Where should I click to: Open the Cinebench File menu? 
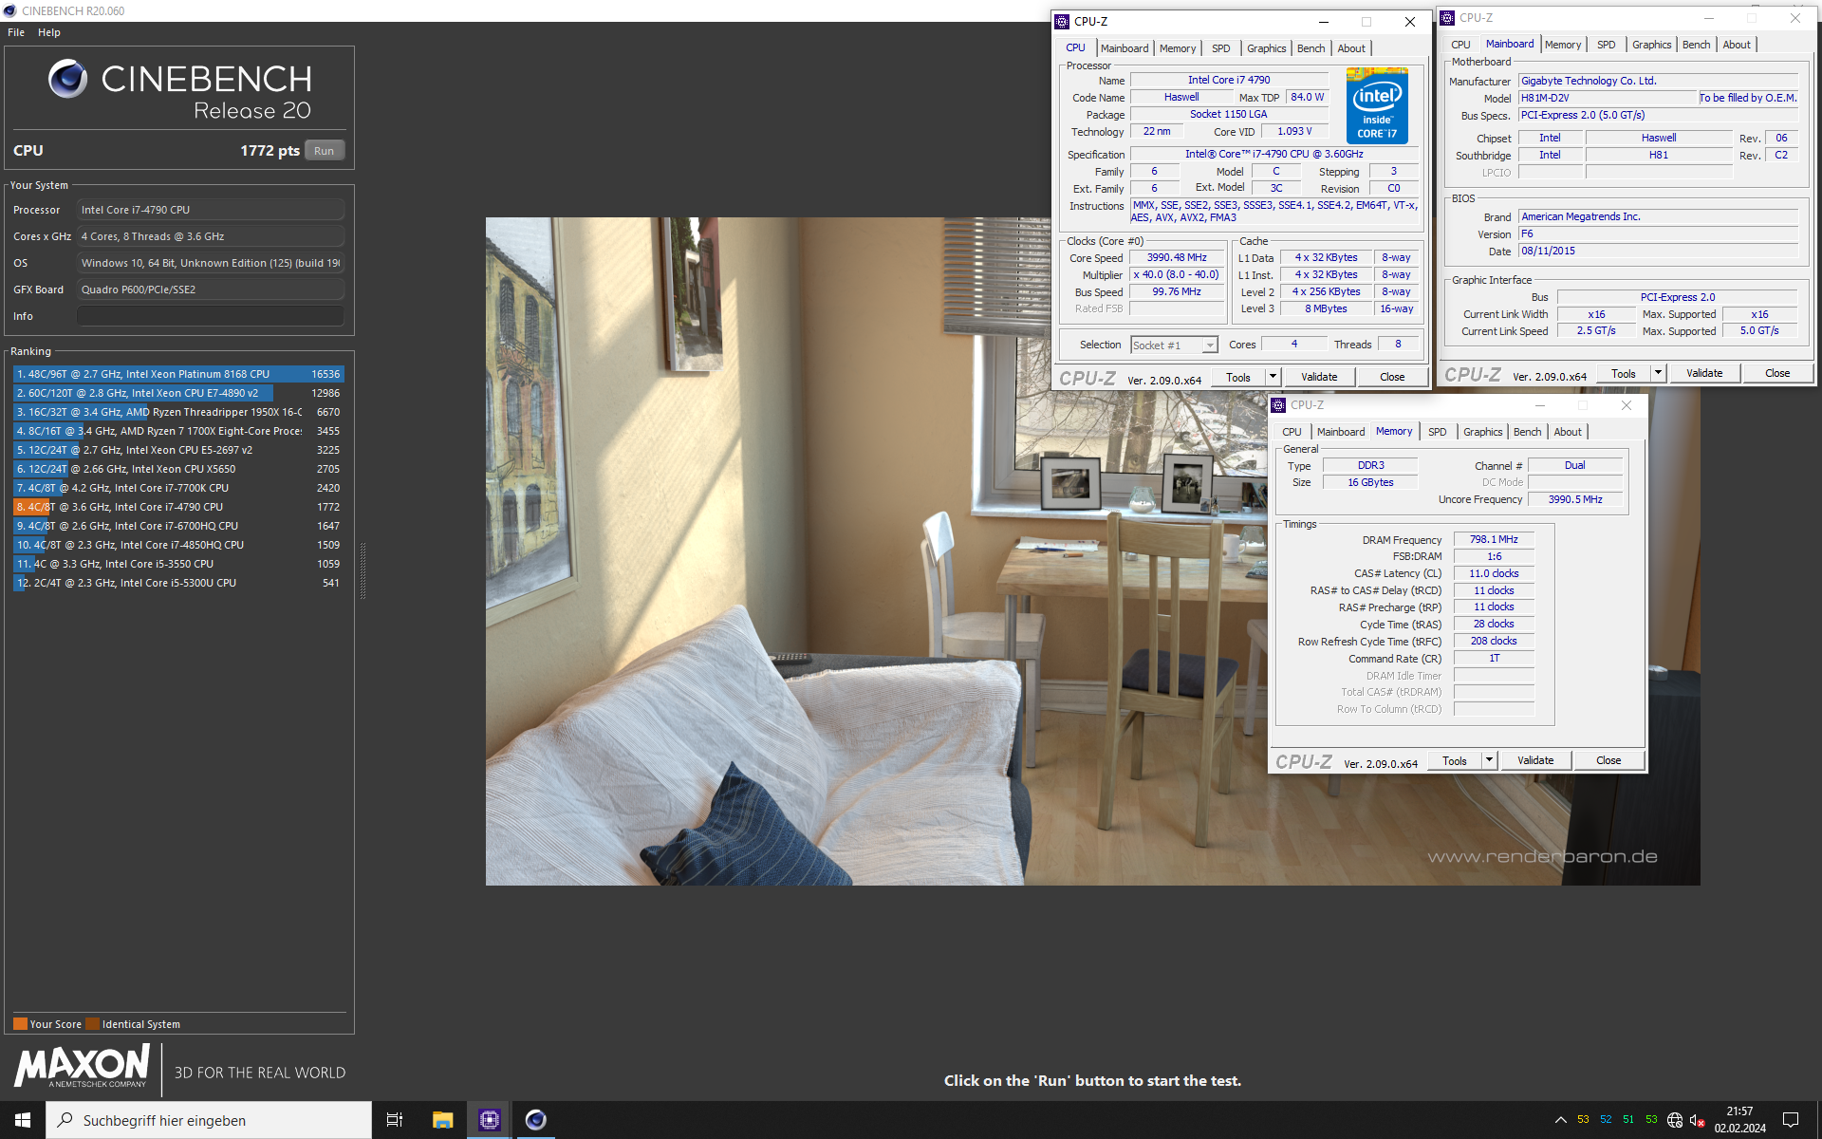(16, 32)
